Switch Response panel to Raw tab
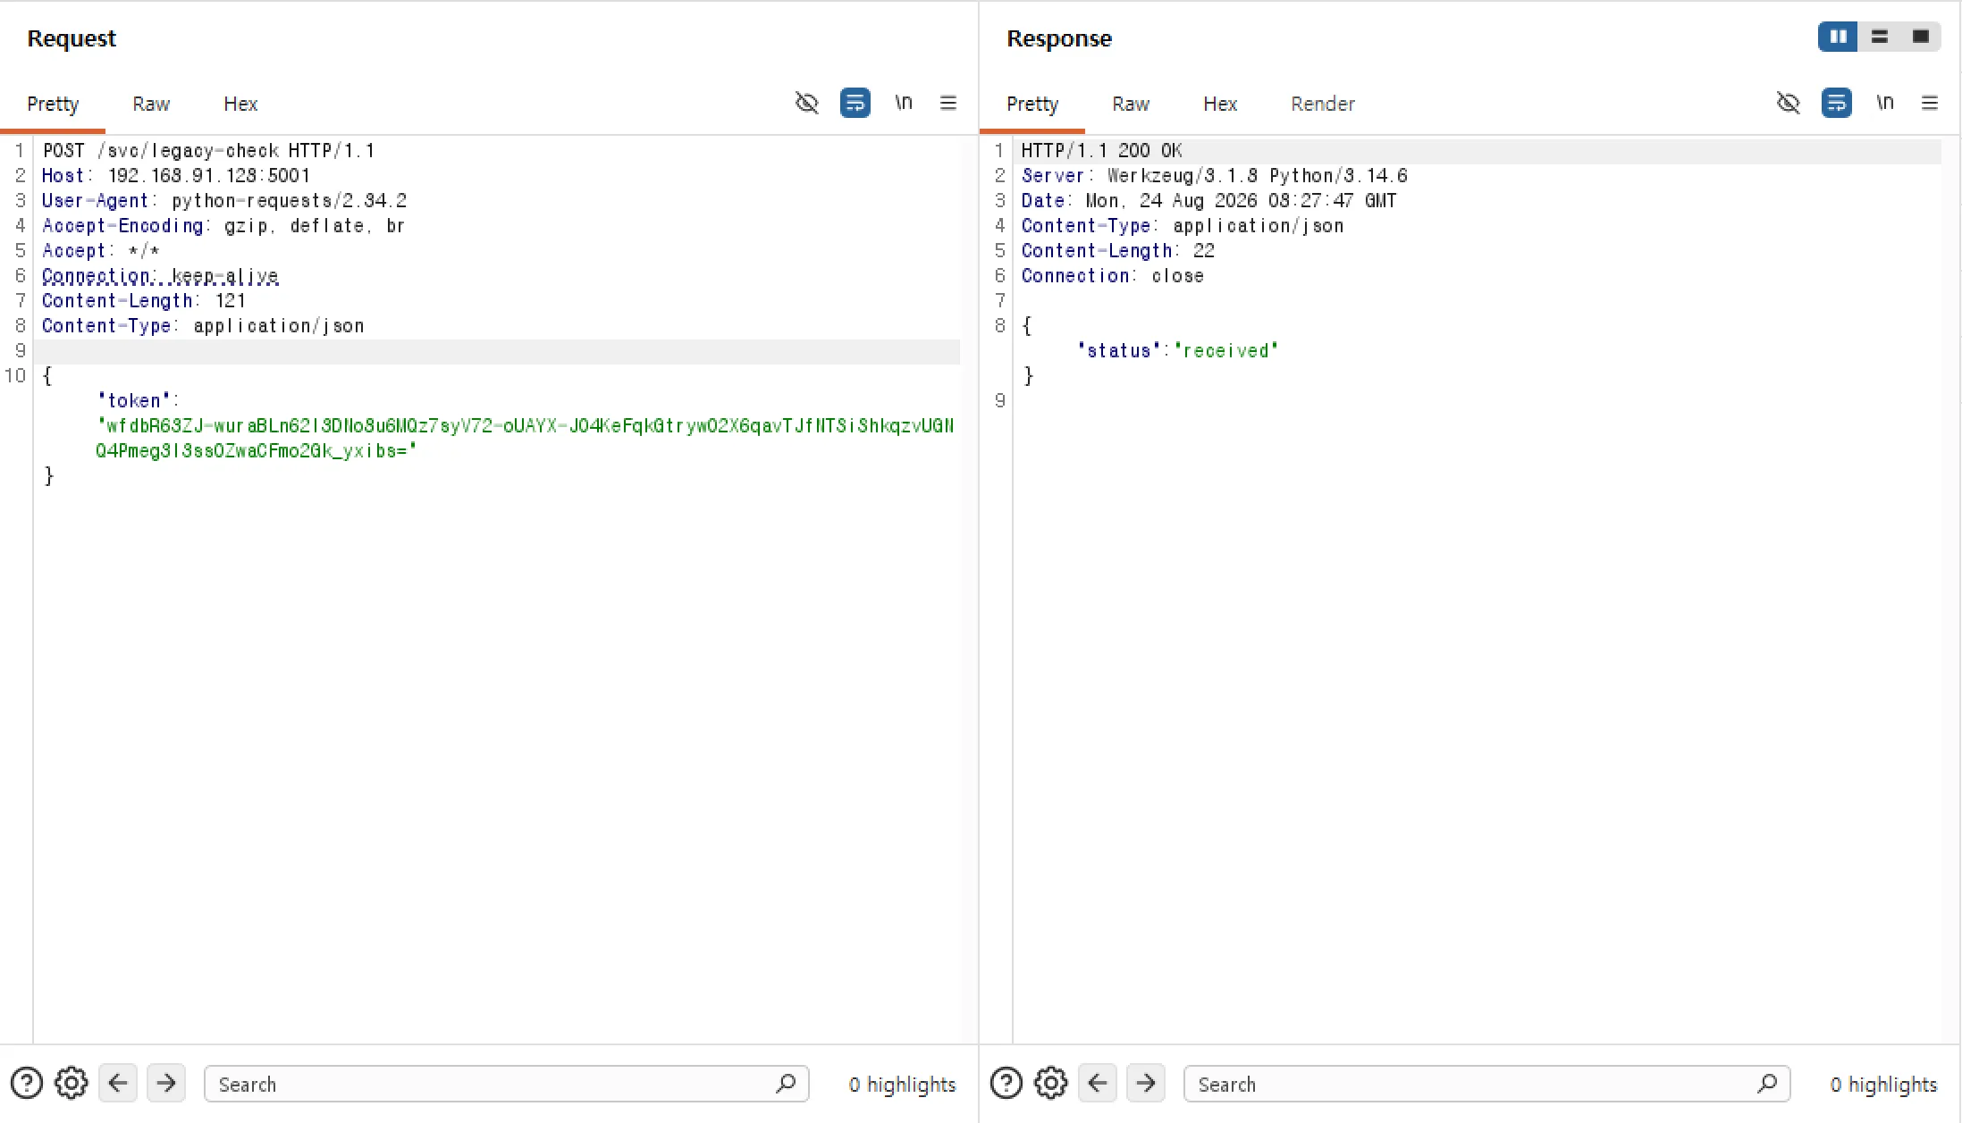This screenshot has height=1123, width=1962. pos(1131,104)
